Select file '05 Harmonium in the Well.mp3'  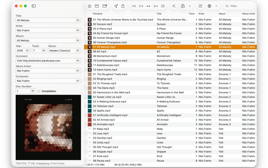[112, 92]
